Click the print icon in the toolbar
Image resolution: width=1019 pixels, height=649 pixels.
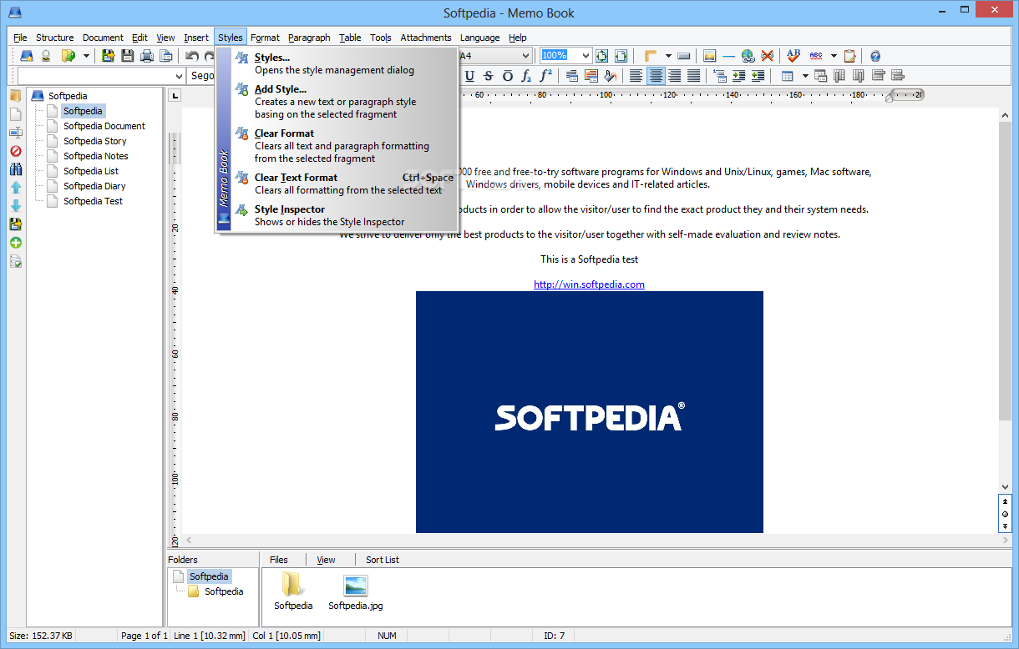coord(147,56)
